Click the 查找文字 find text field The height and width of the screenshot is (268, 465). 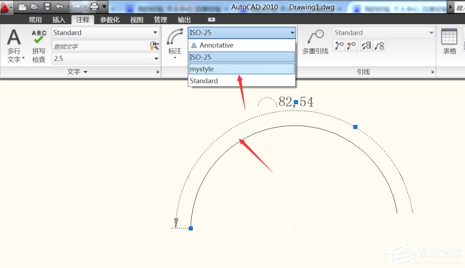tap(99, 46)
